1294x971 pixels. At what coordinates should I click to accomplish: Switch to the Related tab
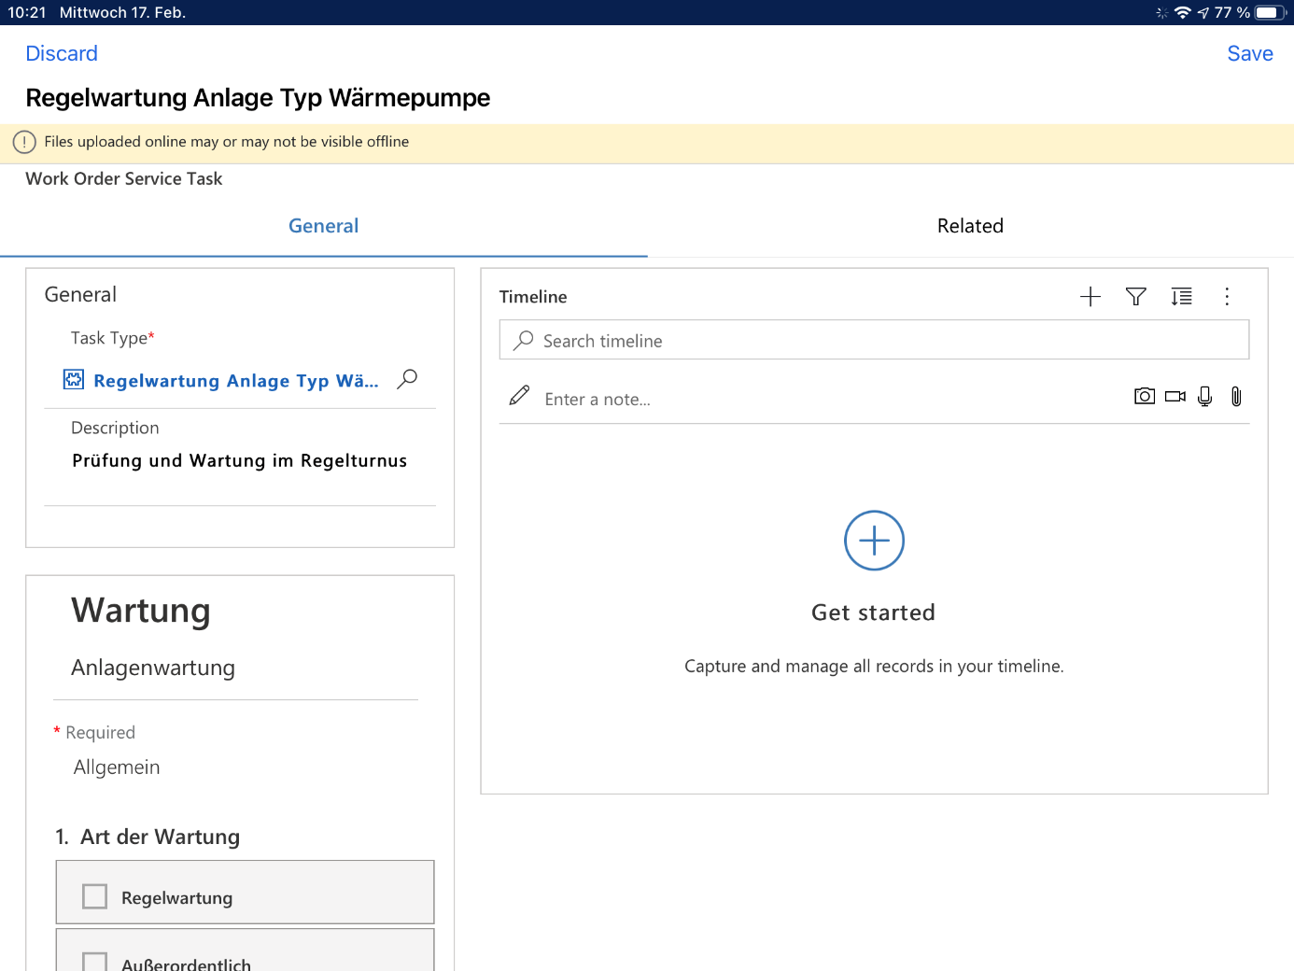[970, 226]
